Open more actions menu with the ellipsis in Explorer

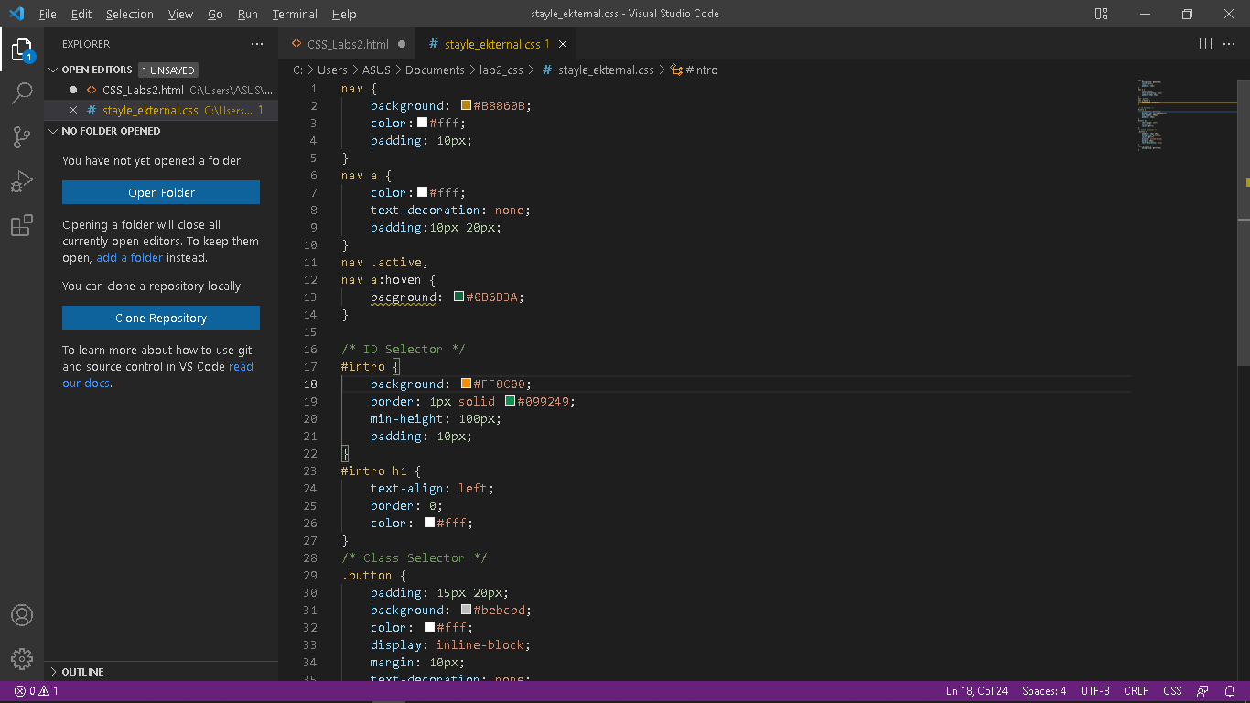pos(256,43)
